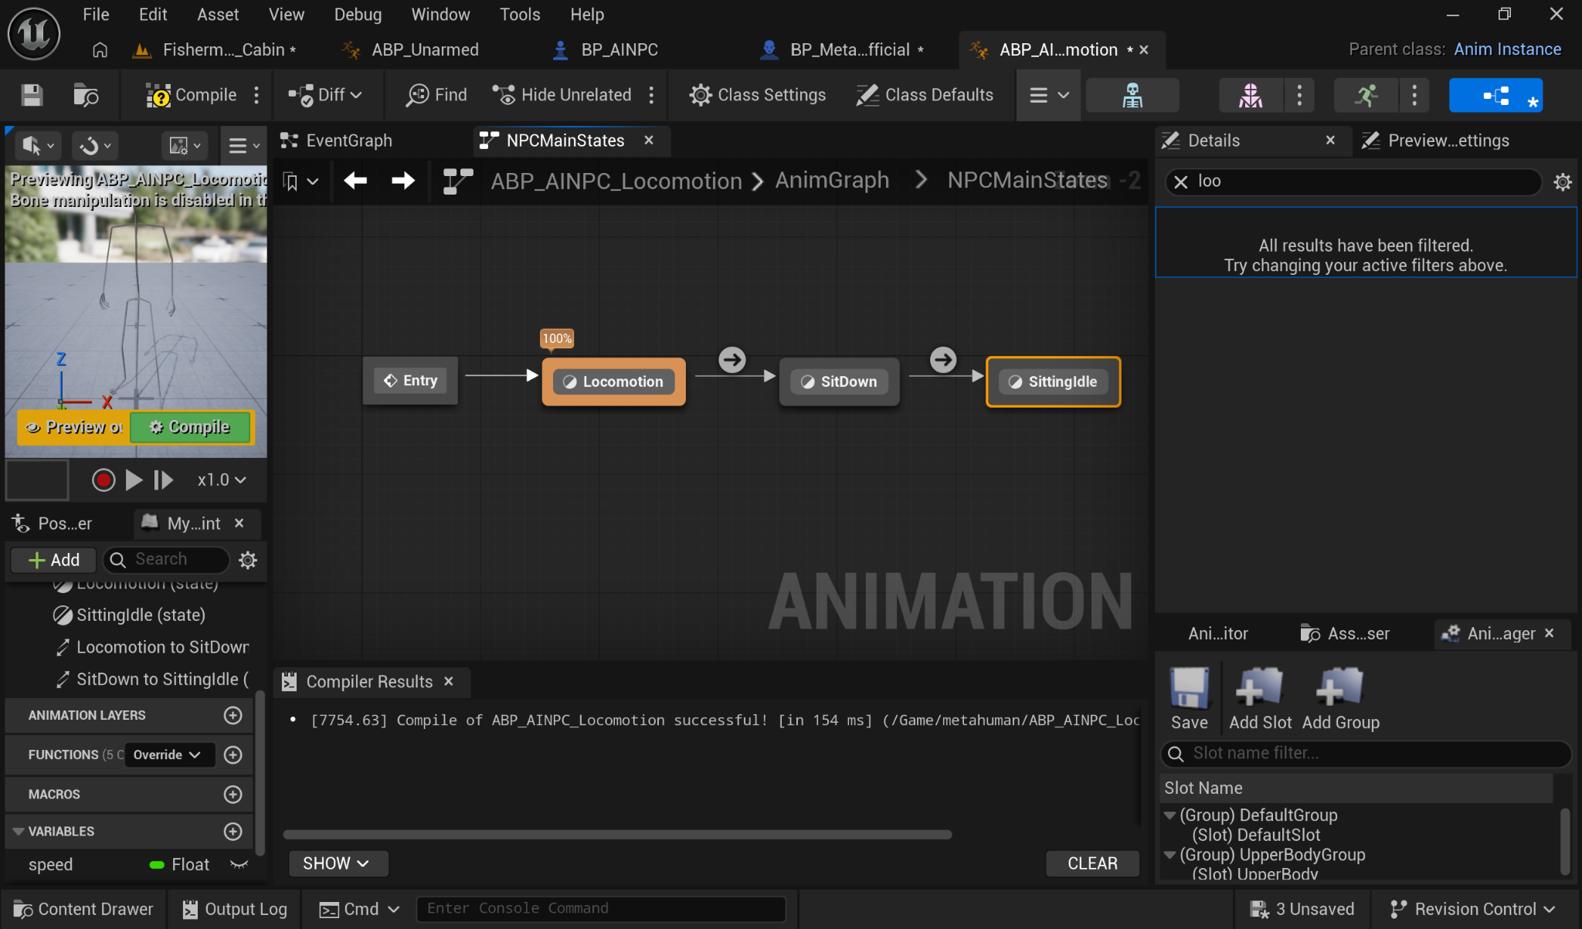Viewport: 1582px width, 929px height.
Task: Select the SitDown state node
Action: (840, 381)
